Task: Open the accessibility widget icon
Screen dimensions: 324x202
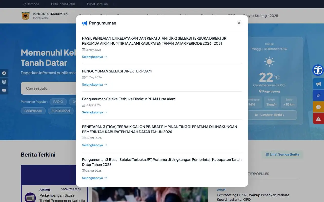Action: [318, 70]
